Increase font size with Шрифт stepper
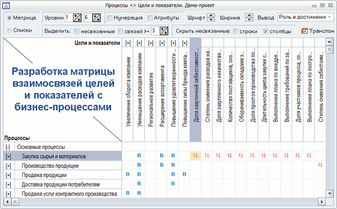The height and width of the screenshot is (209, 337). click(211, 16)
